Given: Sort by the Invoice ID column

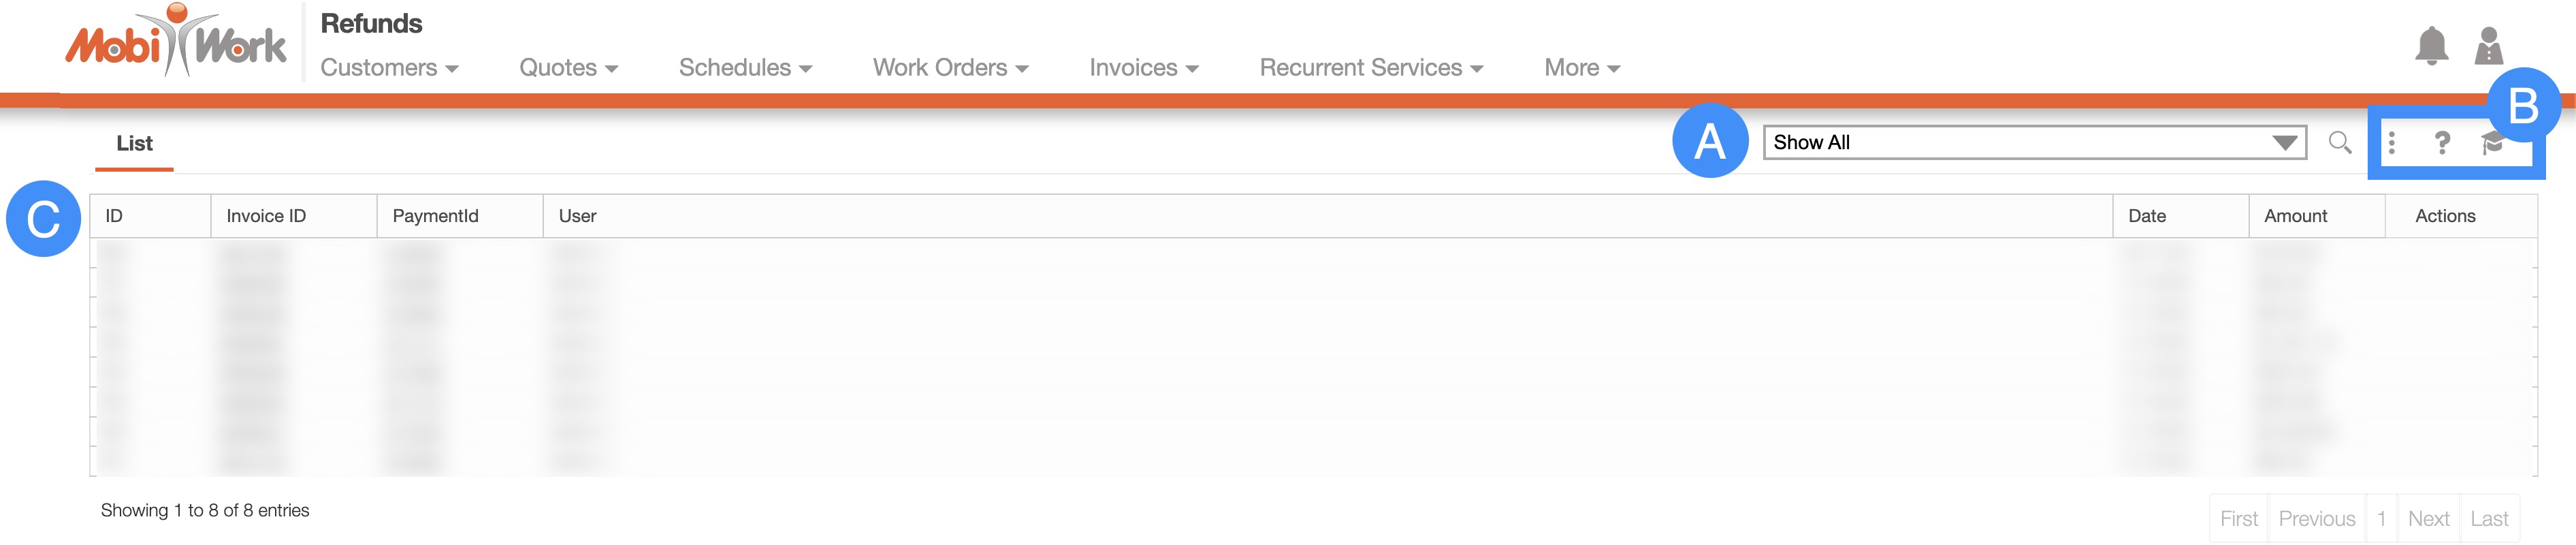Looking at the screenshot, I should (266, 216).
